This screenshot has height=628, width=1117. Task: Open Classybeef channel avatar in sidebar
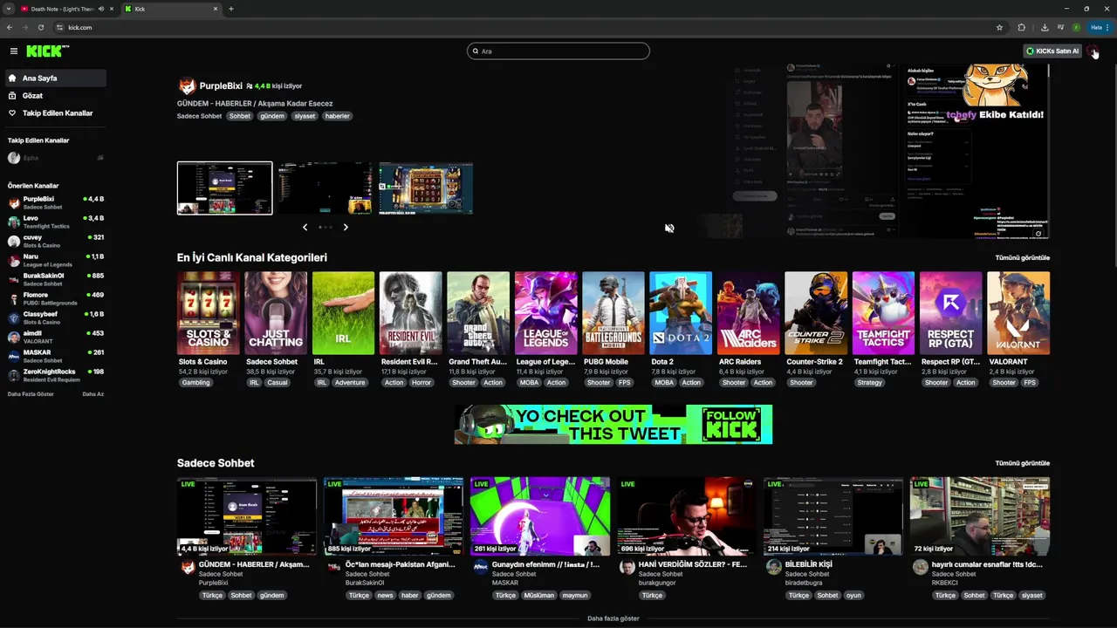[x=14, y=318]
